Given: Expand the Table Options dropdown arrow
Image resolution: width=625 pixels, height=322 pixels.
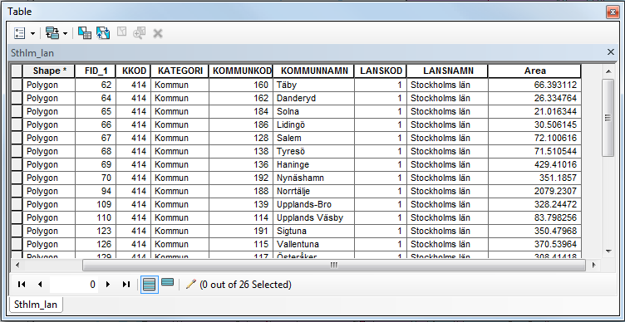Looking at the screenshot, I should click(x=32, y=33).
